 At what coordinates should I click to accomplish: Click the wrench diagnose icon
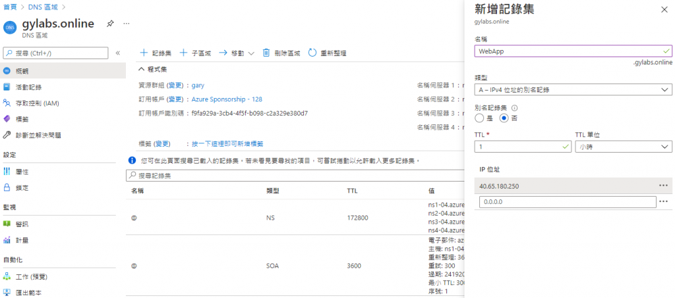(7, 136)
